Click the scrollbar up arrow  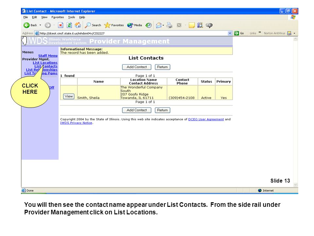pyautogui.click(x=295, y=39)
